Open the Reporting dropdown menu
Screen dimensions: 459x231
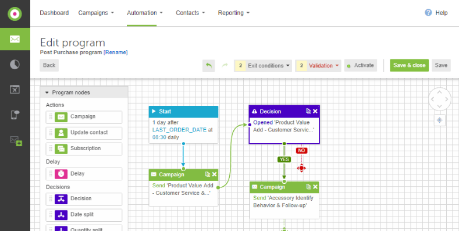234,13
